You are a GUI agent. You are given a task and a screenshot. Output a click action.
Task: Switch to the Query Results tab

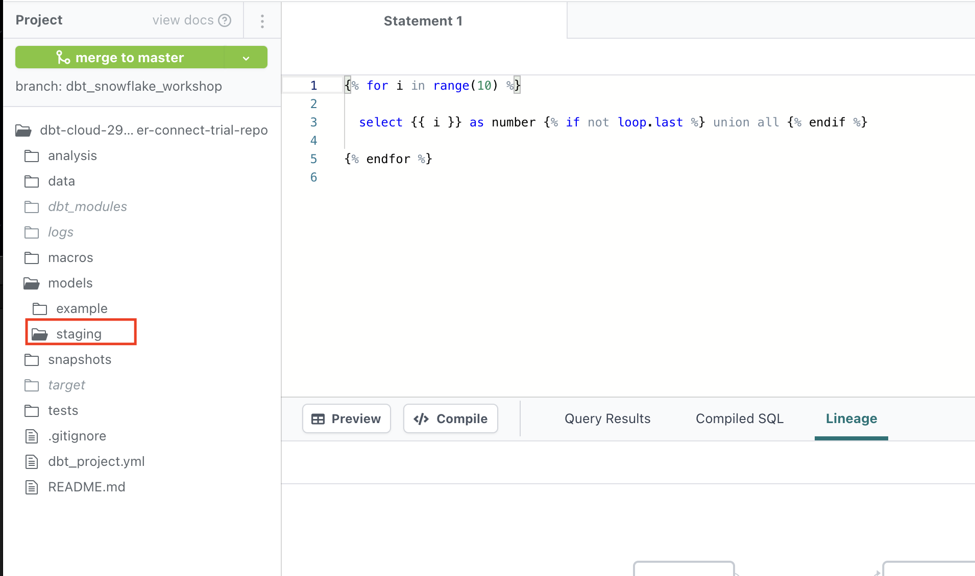(x=607, y=419)
